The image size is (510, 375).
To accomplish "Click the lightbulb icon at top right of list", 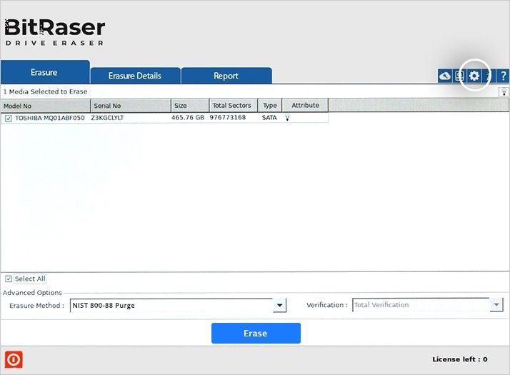I will click(504, 91).
